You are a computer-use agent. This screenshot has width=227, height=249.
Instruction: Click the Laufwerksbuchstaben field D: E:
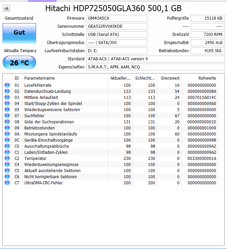pyautogui.click(x=117, y=51)
